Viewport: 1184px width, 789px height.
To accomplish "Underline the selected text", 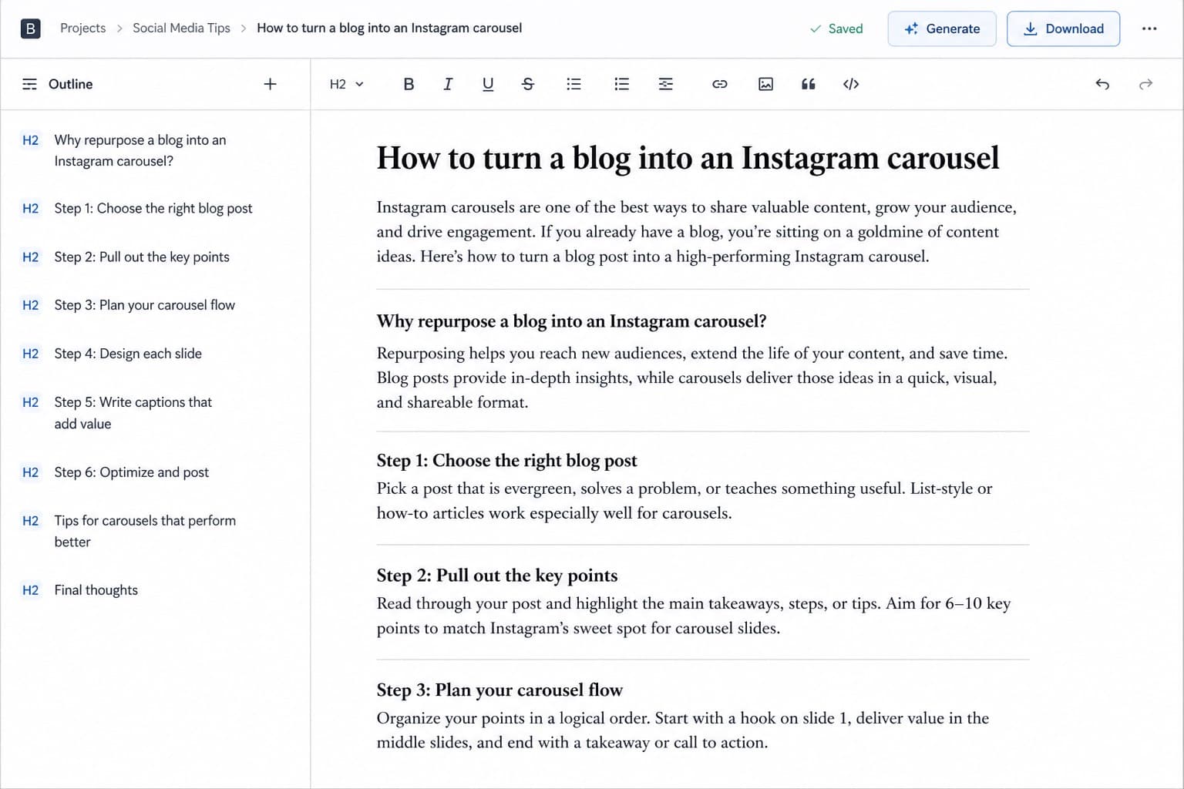I will click(x=488, y=84).
